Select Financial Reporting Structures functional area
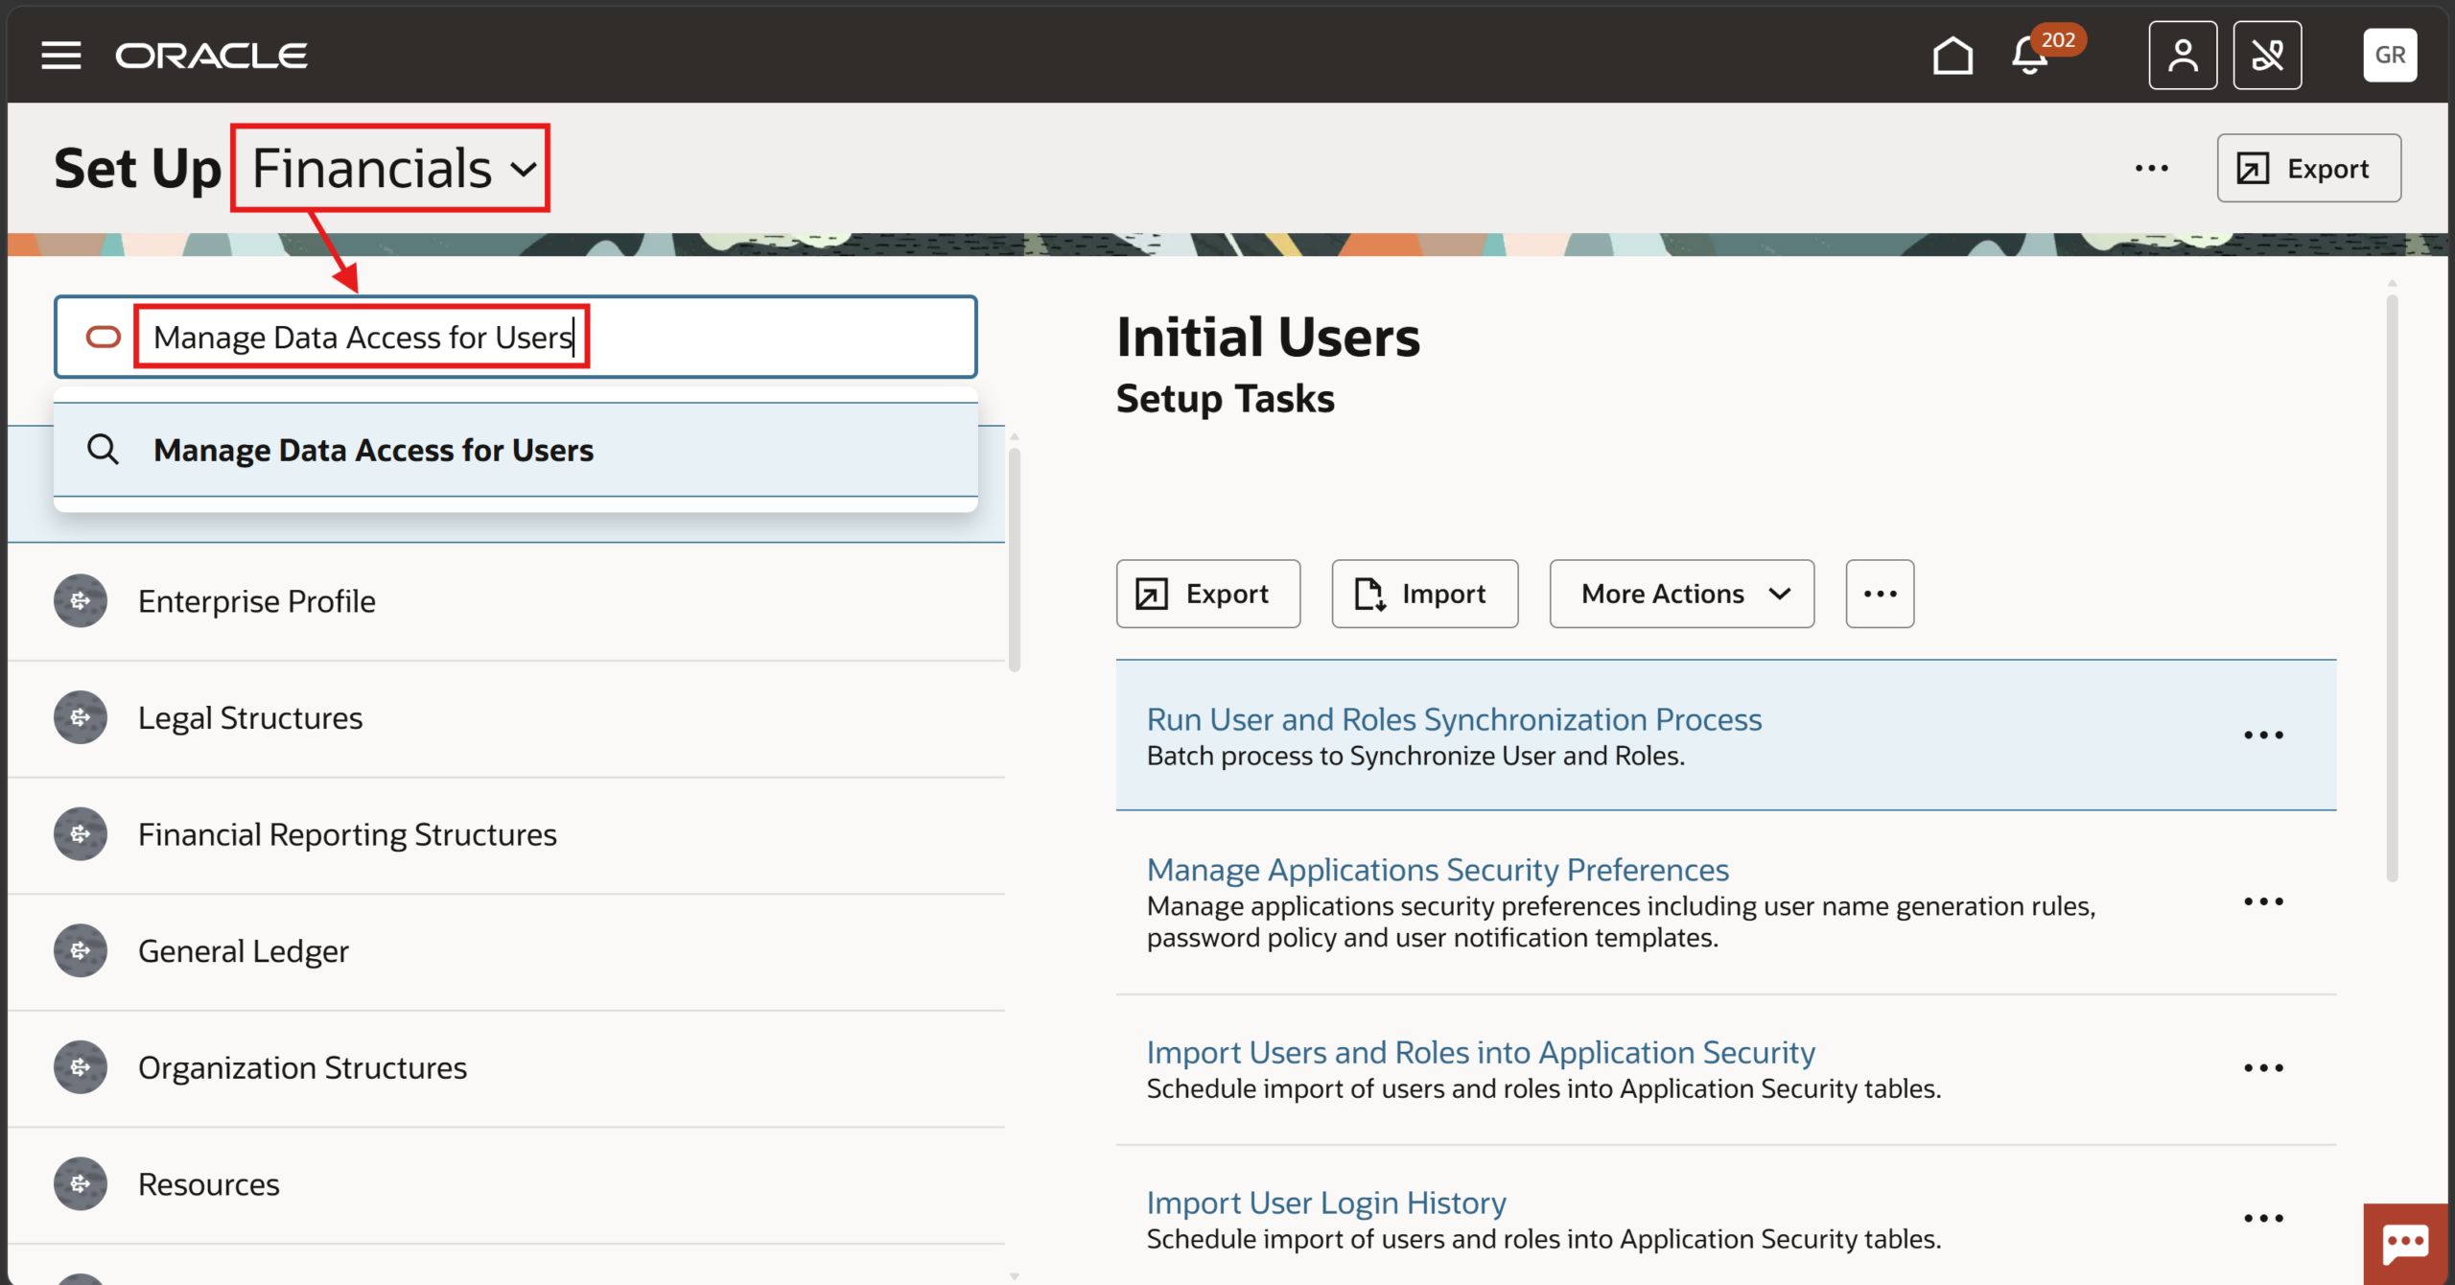 [x=506, y=834]
